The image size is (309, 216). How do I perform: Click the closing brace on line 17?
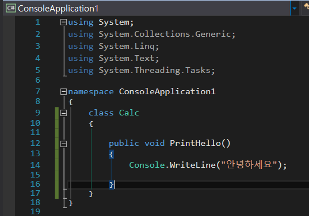(x=91, y=194)
